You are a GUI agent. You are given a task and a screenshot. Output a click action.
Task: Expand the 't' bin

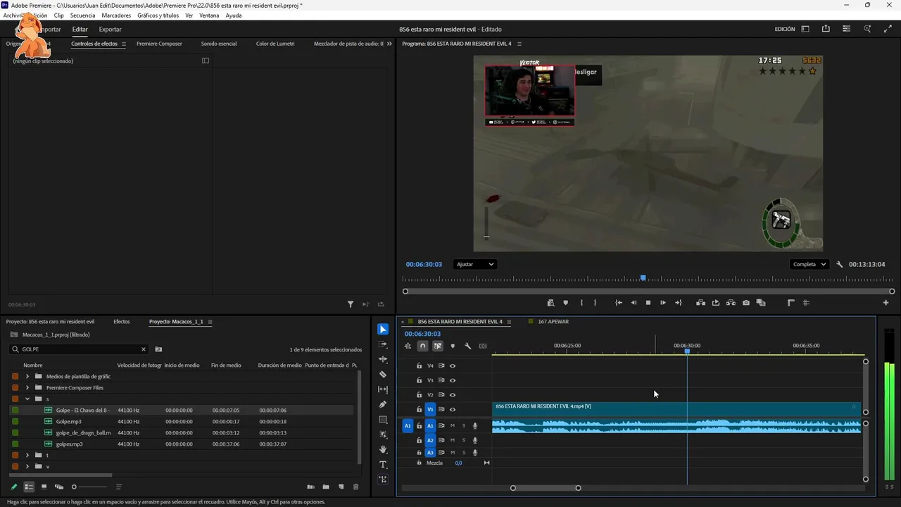27,455
